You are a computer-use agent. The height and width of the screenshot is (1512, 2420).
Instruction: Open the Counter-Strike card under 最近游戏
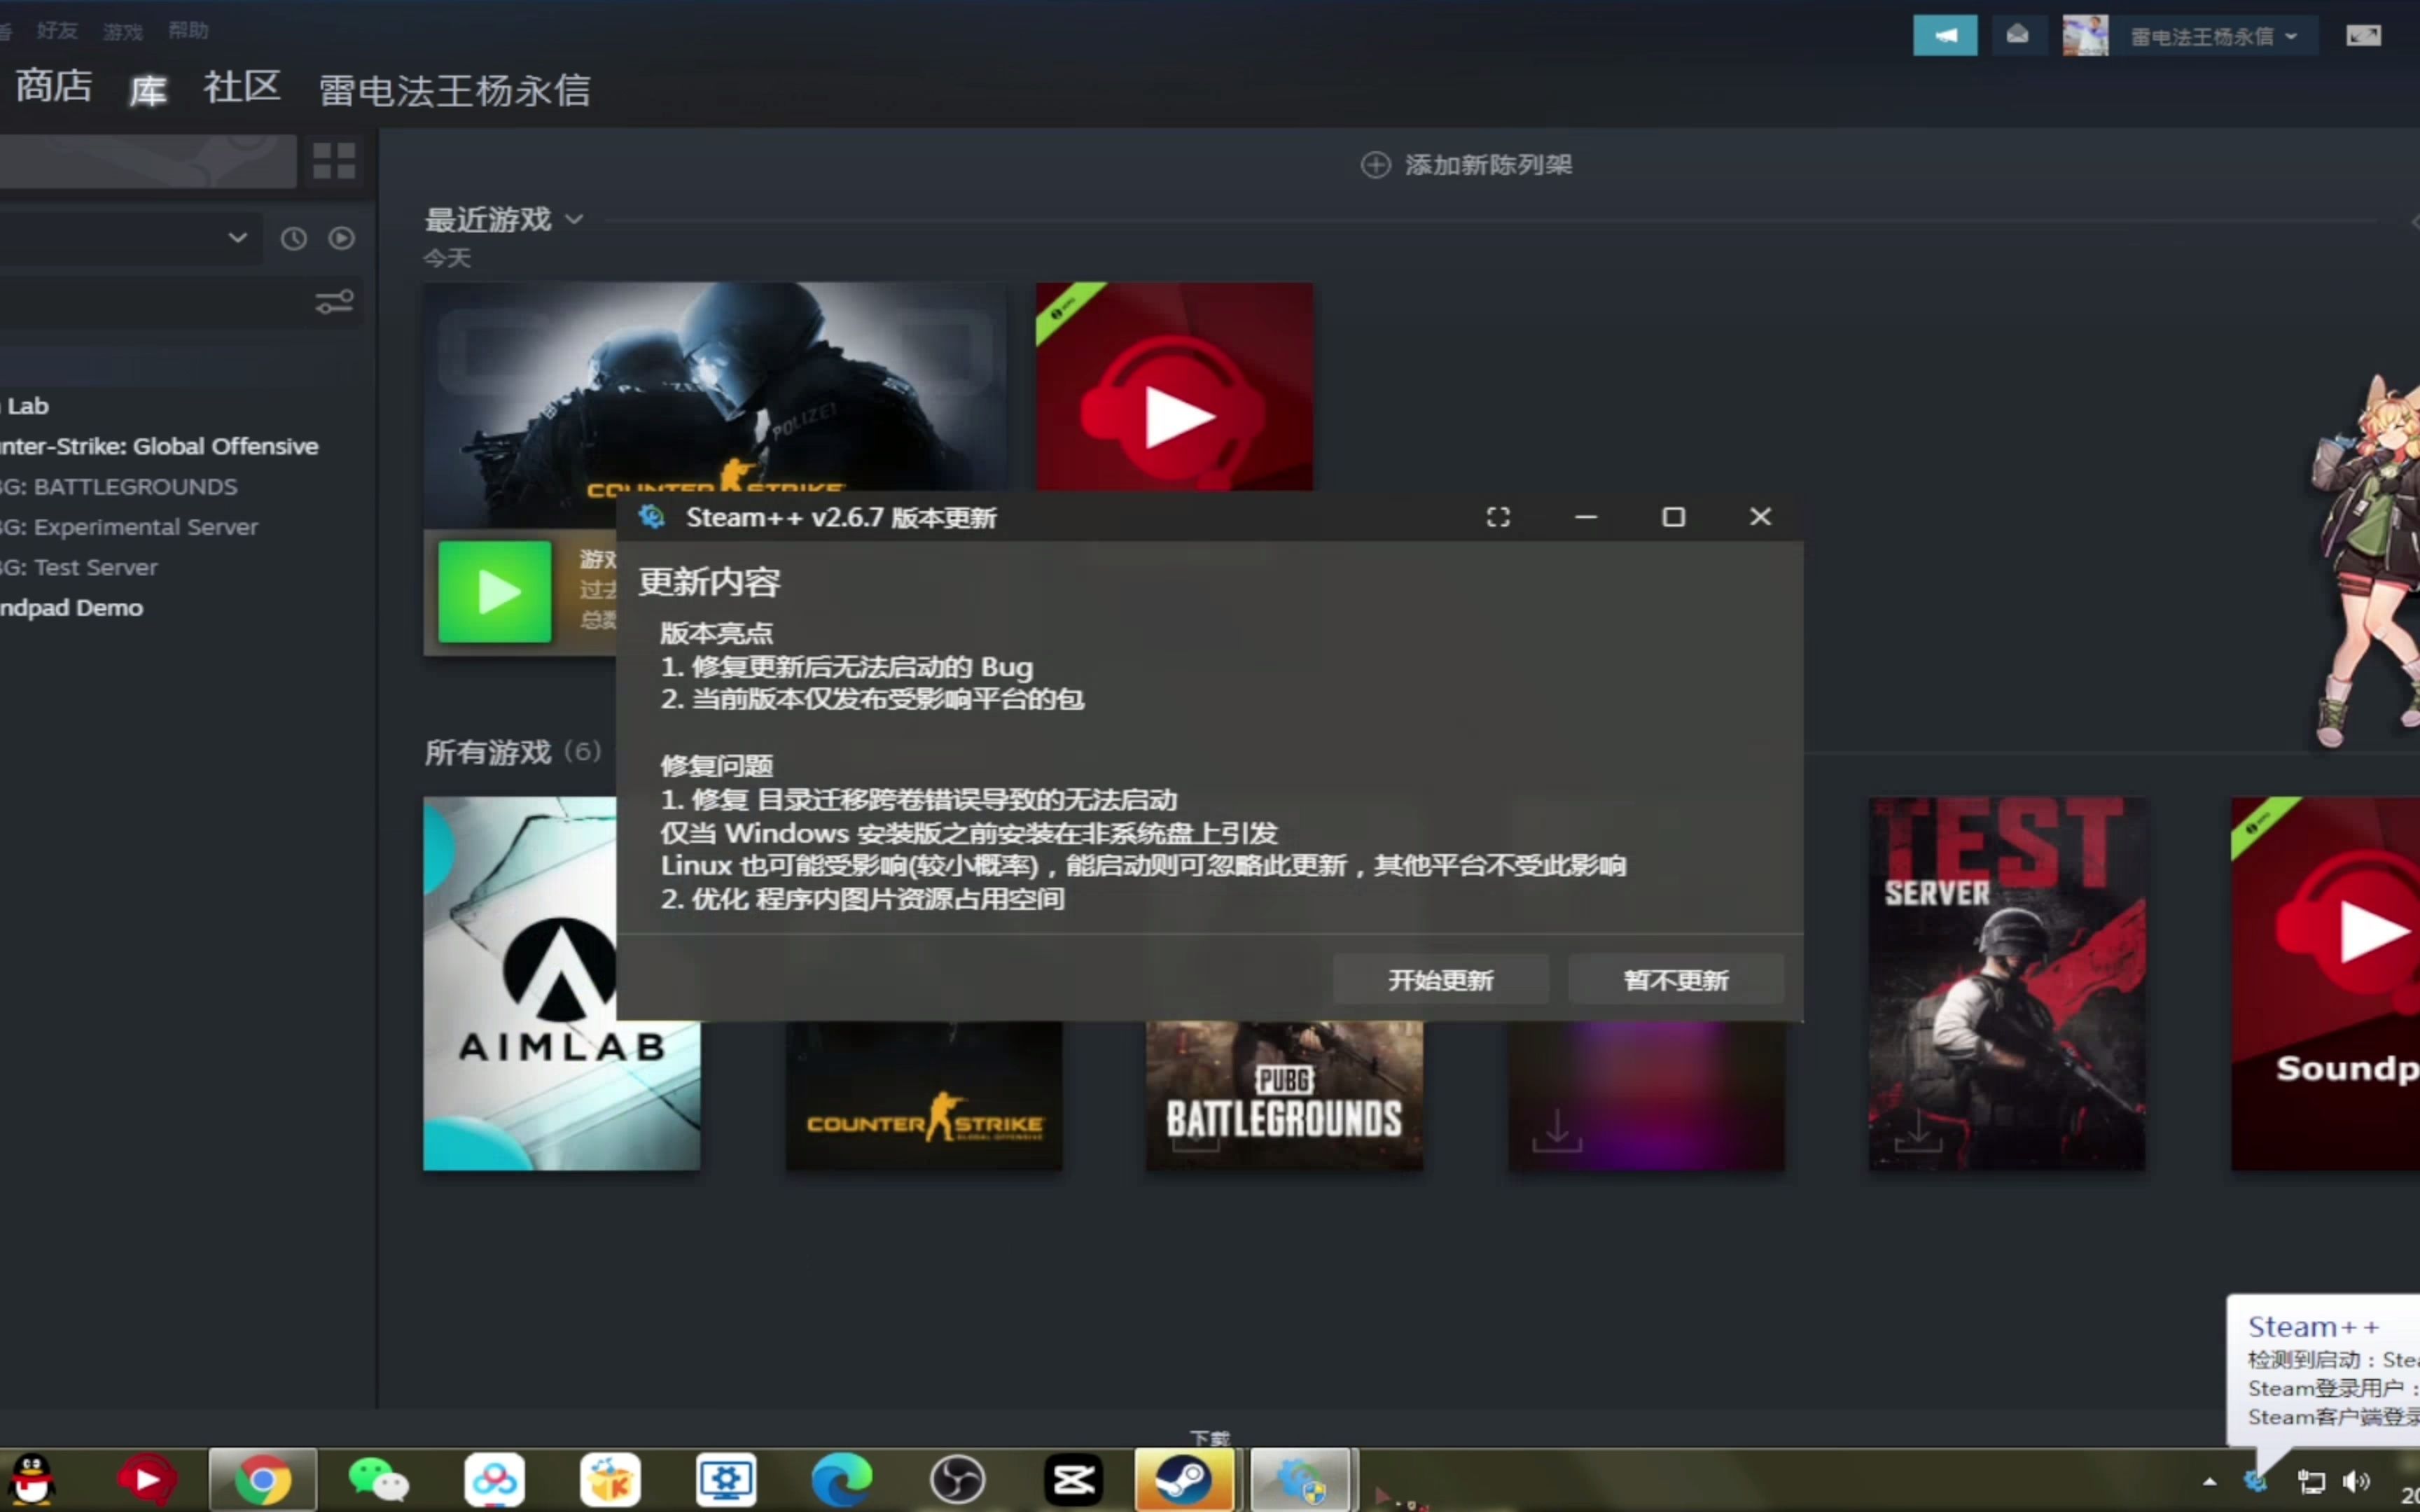[x=715, y=404]
